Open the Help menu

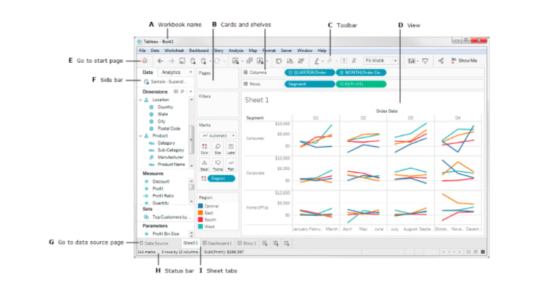[x=322, y=51]
